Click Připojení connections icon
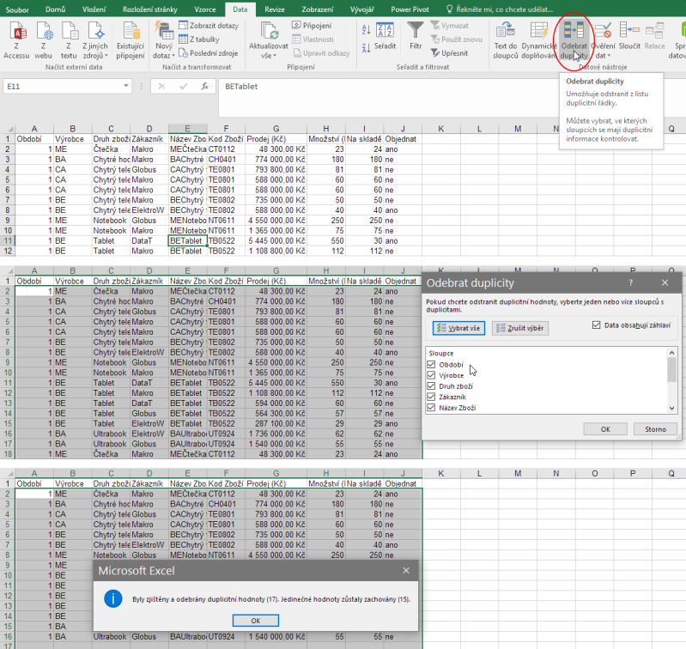This screenshot has height=649, width=686. (x=312, y=26)
